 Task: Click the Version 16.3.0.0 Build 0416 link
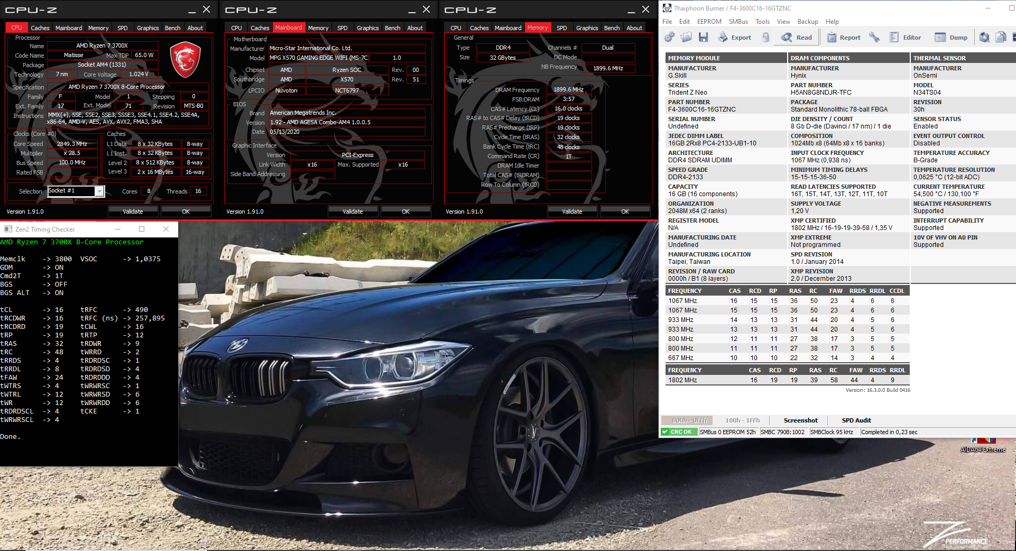[x=878, y=390]
